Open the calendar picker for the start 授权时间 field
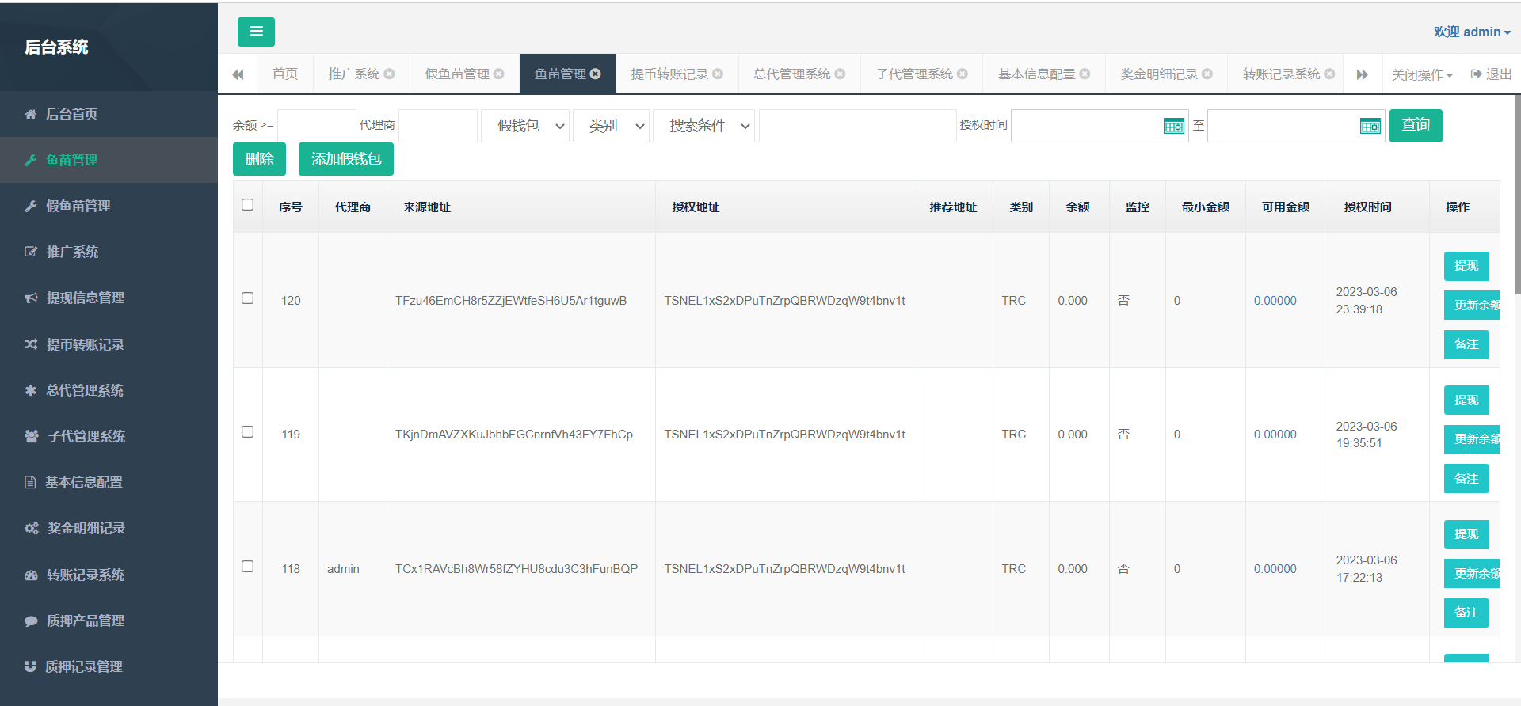1521x706 pixels. click(1173, 126)
